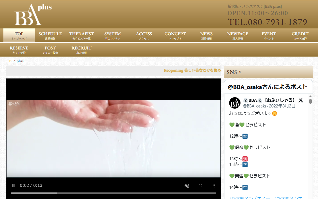Open POST review submission page
The width and height of the screenshot is (318, 199).
[x=50, y=50]
